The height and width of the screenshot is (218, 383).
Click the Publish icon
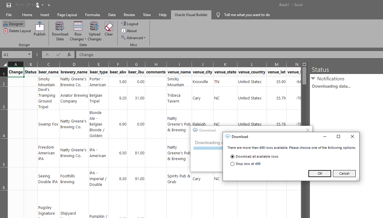39,26
